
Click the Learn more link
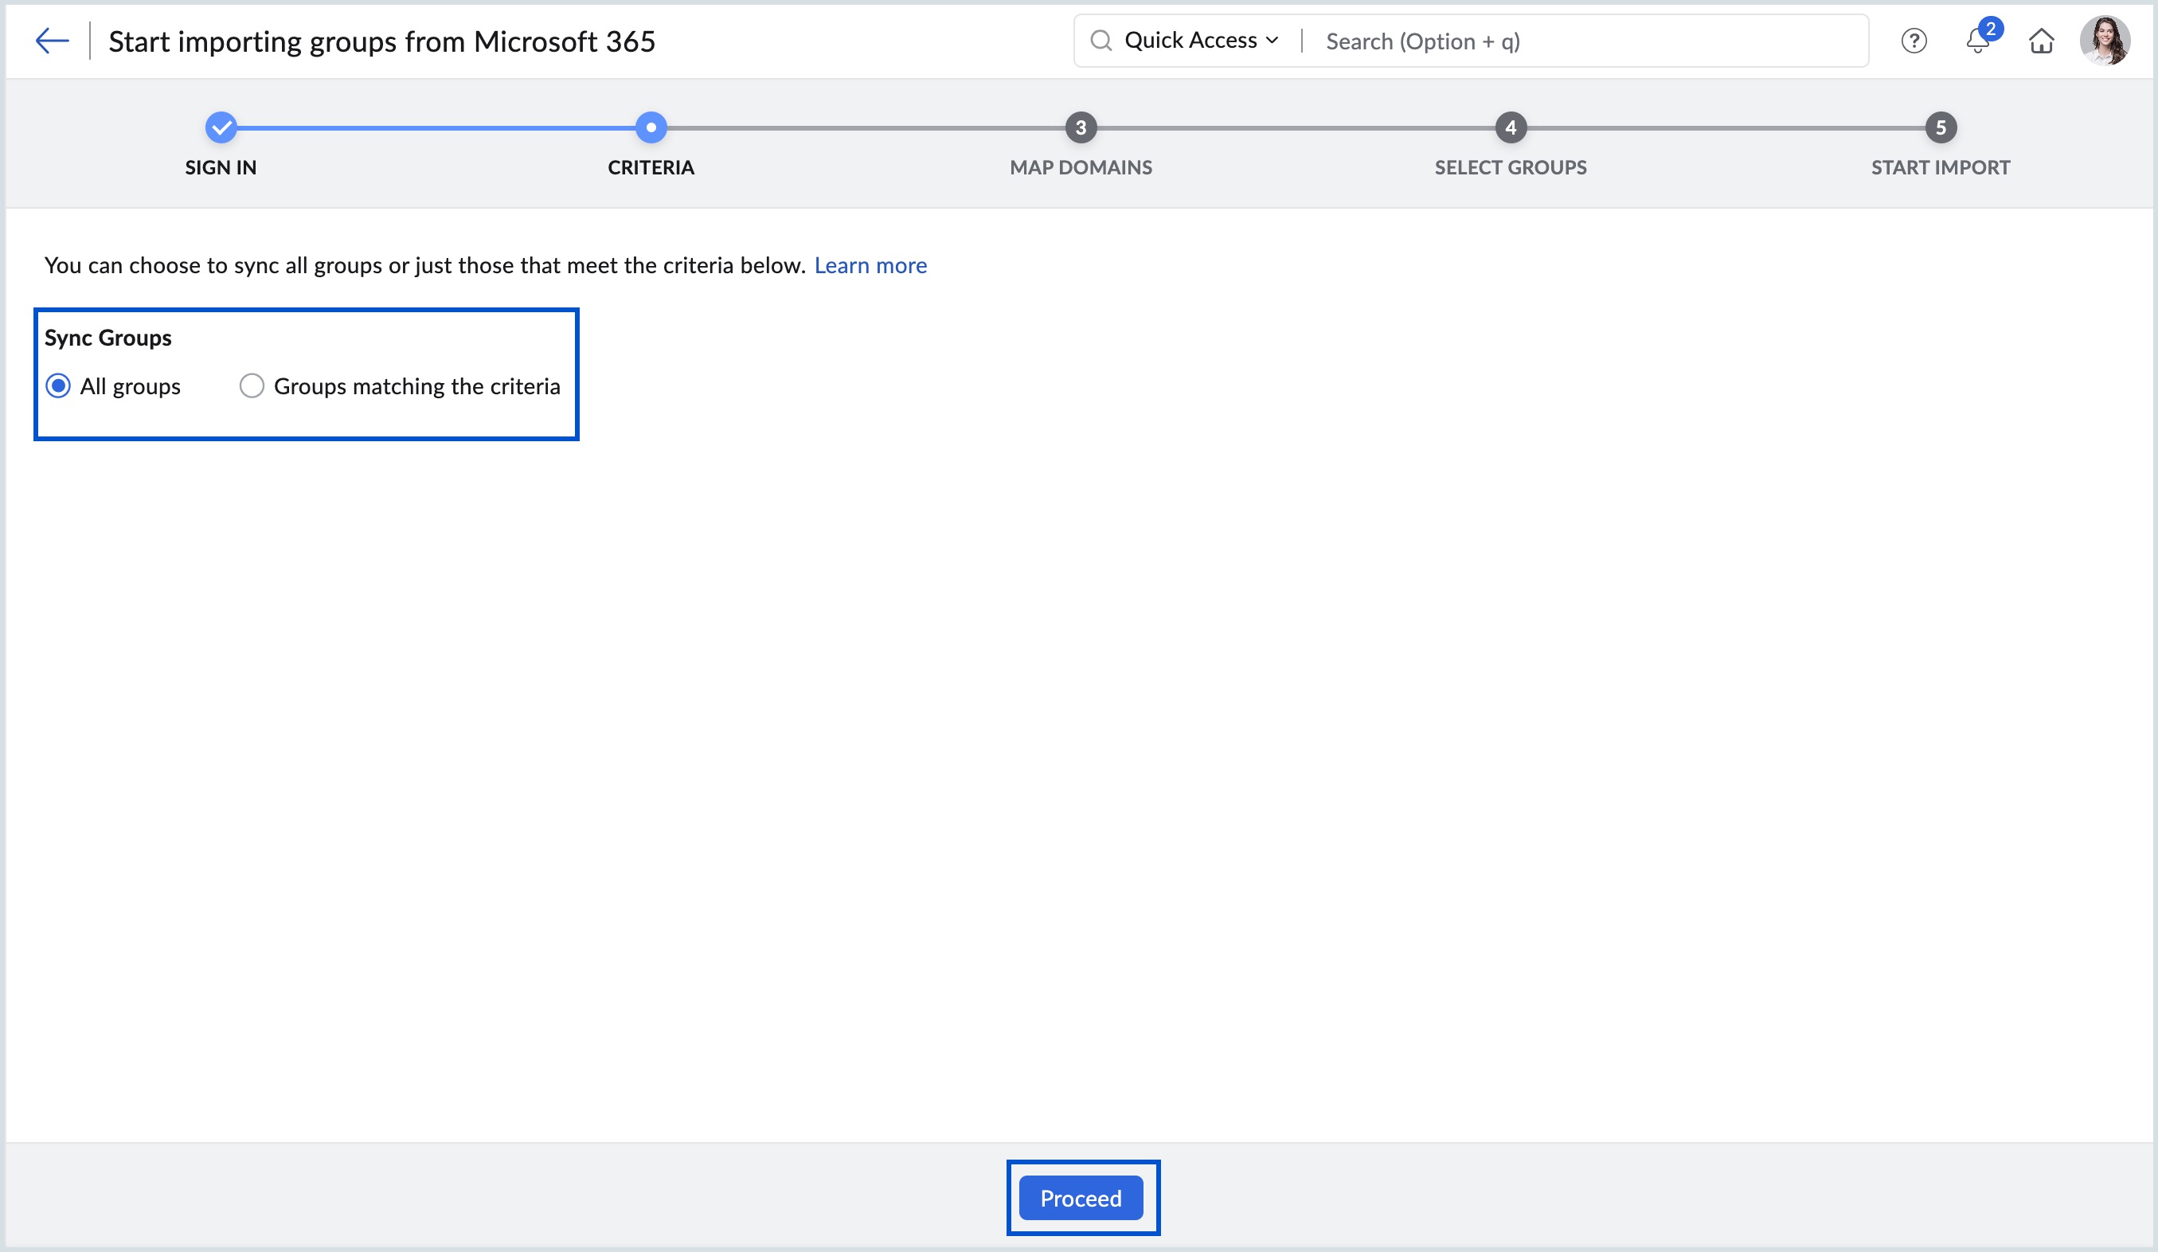tap(870, 265)
